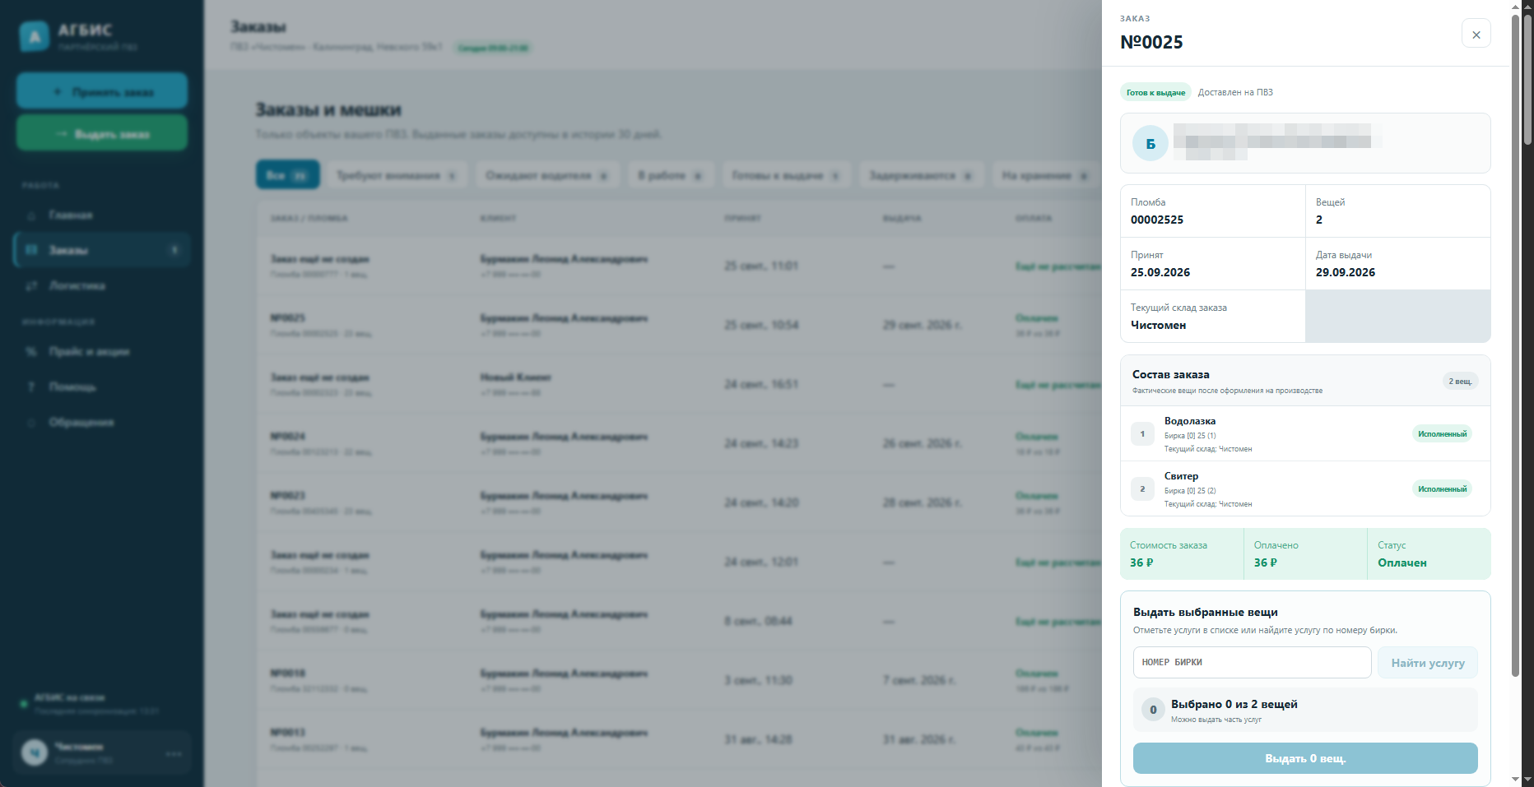1534x787 pixels.
Task: Select item 1 Водолазка number badge
Action: [x=1142, y=433]
